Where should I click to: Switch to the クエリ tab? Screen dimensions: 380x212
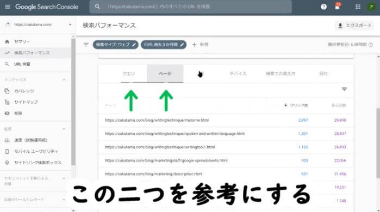tap(129, 73)
